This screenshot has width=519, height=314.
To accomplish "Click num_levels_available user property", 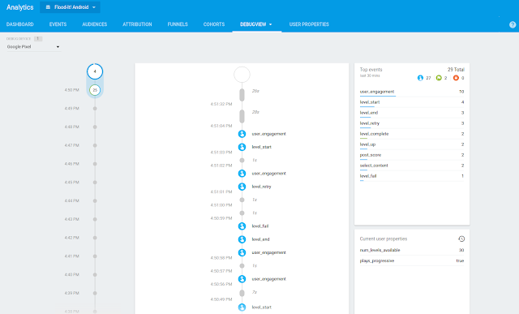I will click(412, 251).
